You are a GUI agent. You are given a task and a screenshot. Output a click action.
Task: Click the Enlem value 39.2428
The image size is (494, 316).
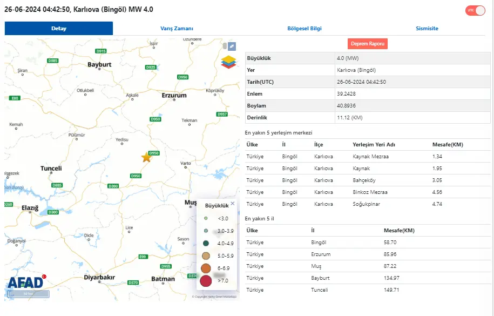[346, 93]
